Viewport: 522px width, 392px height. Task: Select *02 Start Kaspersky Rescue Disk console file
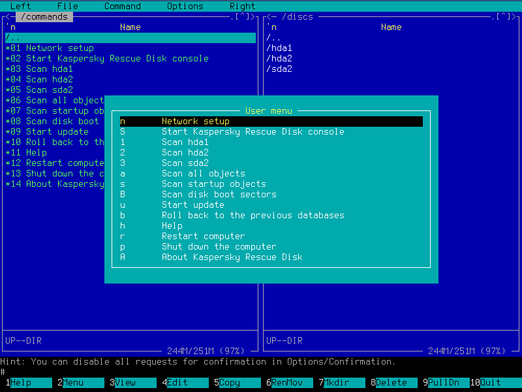tap(107, 59)
